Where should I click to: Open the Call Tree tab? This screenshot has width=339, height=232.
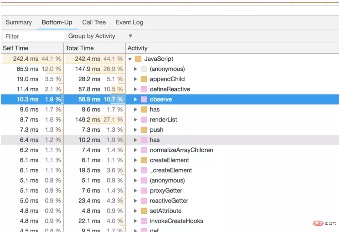94,23
